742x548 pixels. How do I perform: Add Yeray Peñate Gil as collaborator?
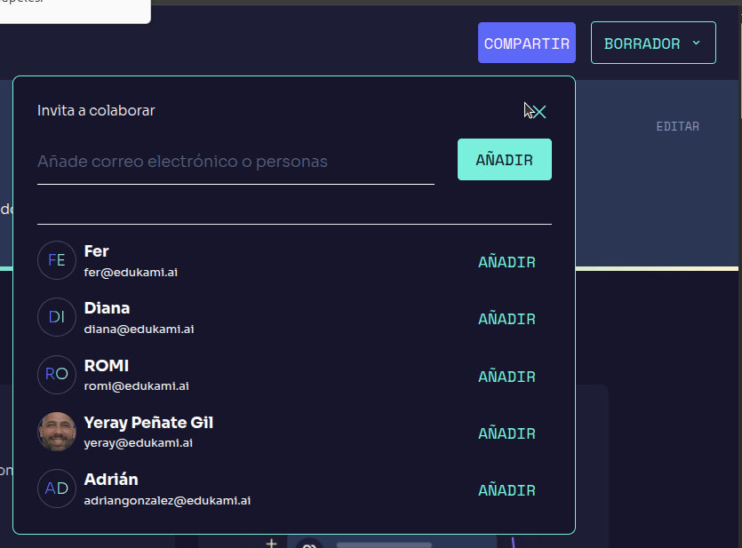pos(507,433)
